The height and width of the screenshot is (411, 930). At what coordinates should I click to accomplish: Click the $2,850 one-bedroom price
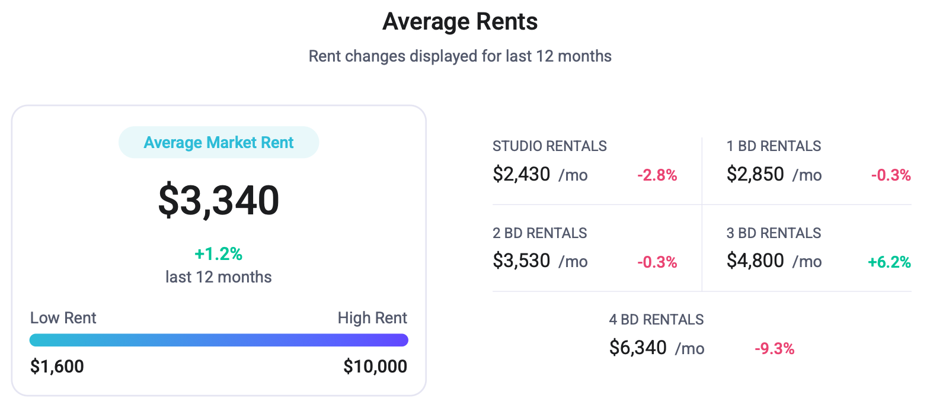tap(755, 174)
